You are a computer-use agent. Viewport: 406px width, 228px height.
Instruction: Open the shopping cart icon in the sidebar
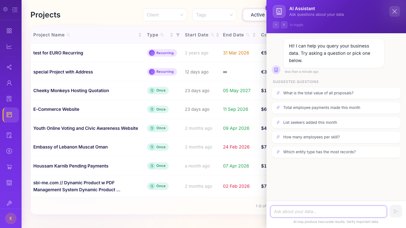[9, 167]
